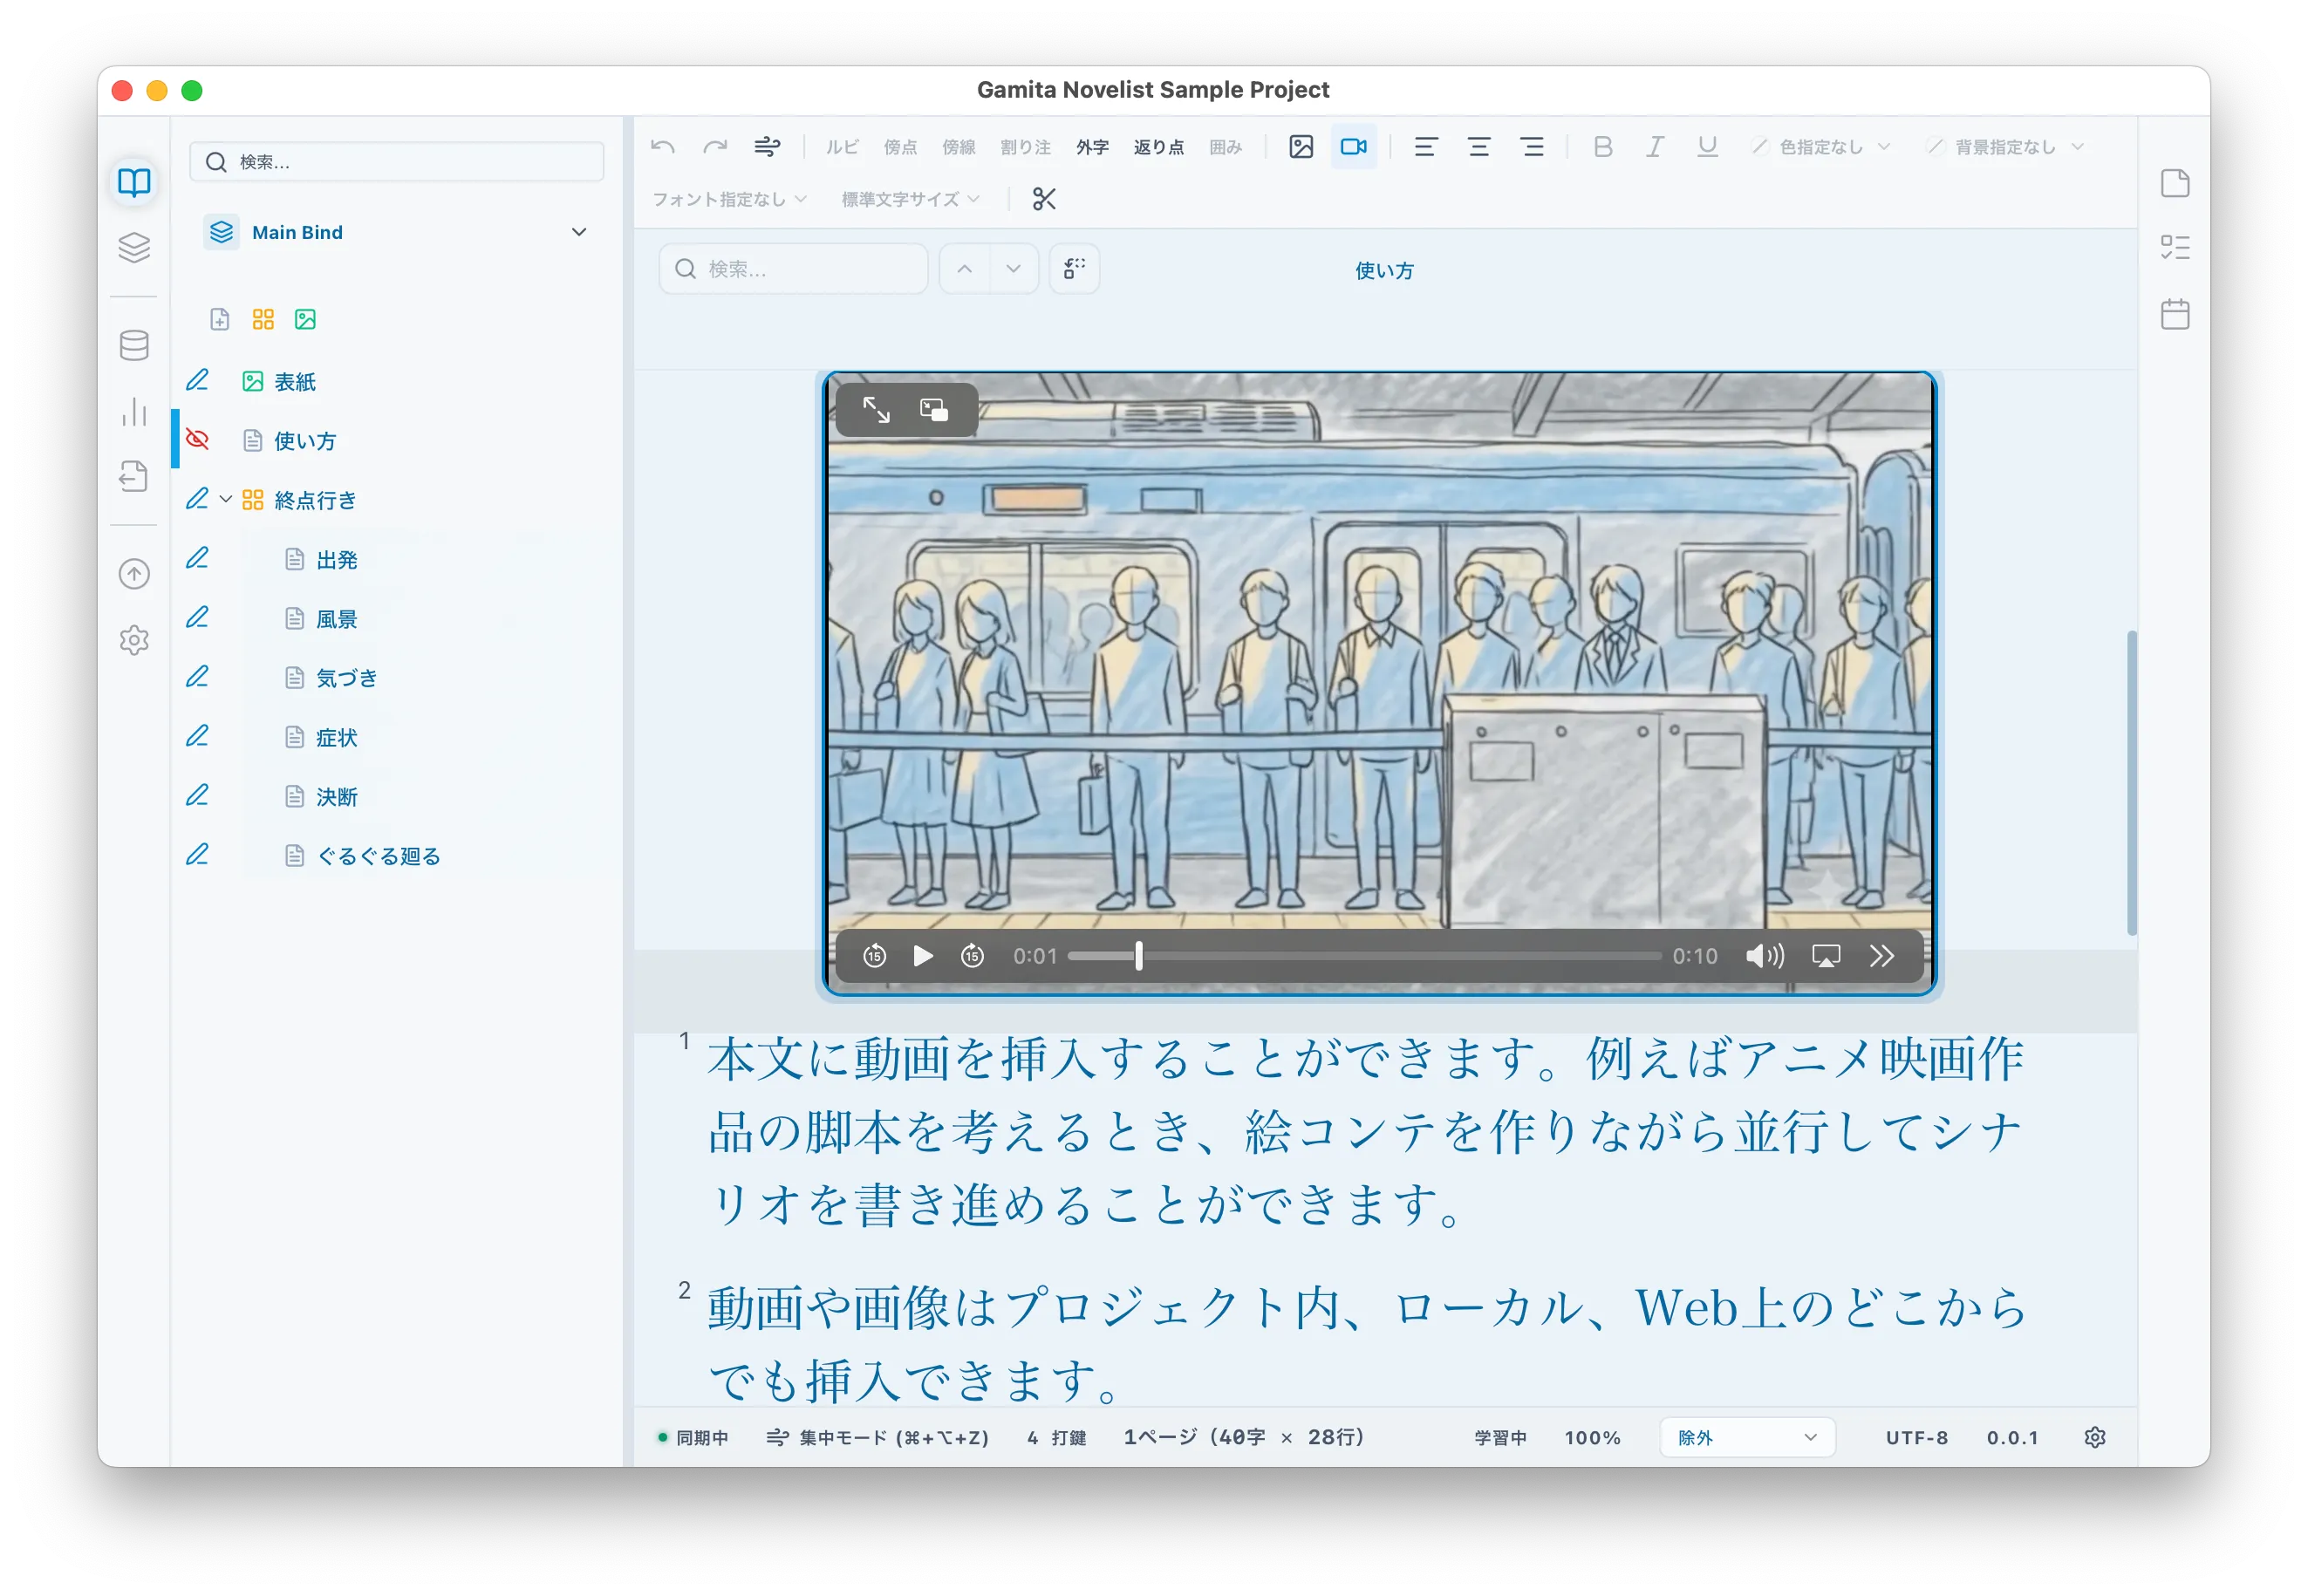Click the video progress slider
The image size is (2308, 1596).
pos(1363,955)
